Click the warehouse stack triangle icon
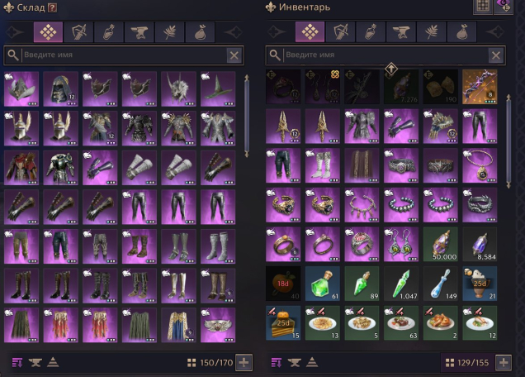 53,362
